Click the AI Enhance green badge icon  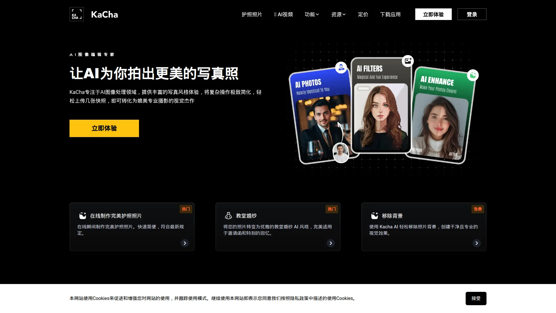click(473, 75)
